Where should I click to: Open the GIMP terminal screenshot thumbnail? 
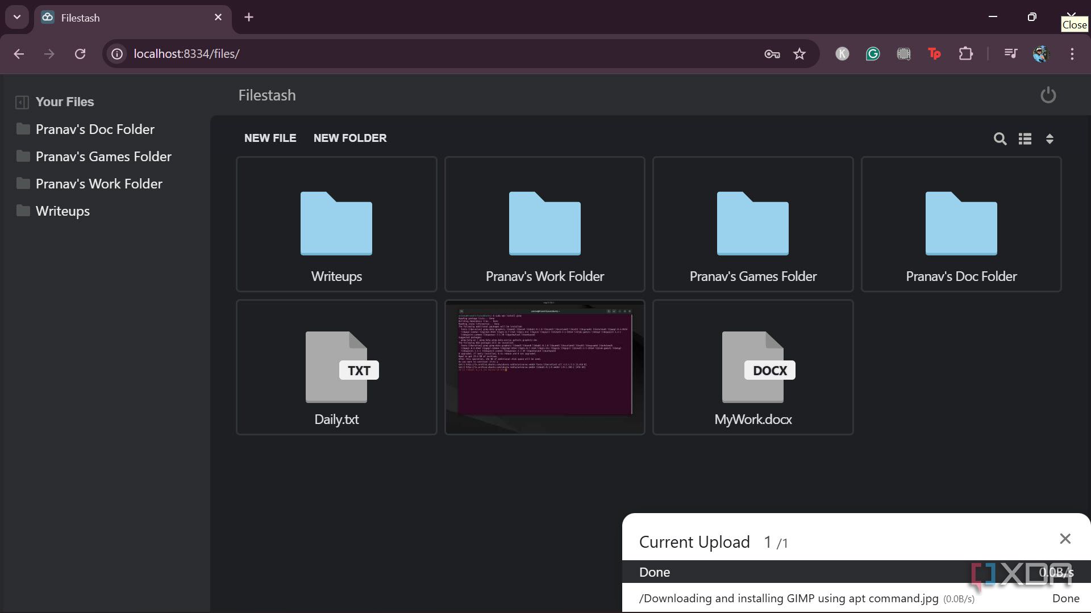tap(544, 367)
